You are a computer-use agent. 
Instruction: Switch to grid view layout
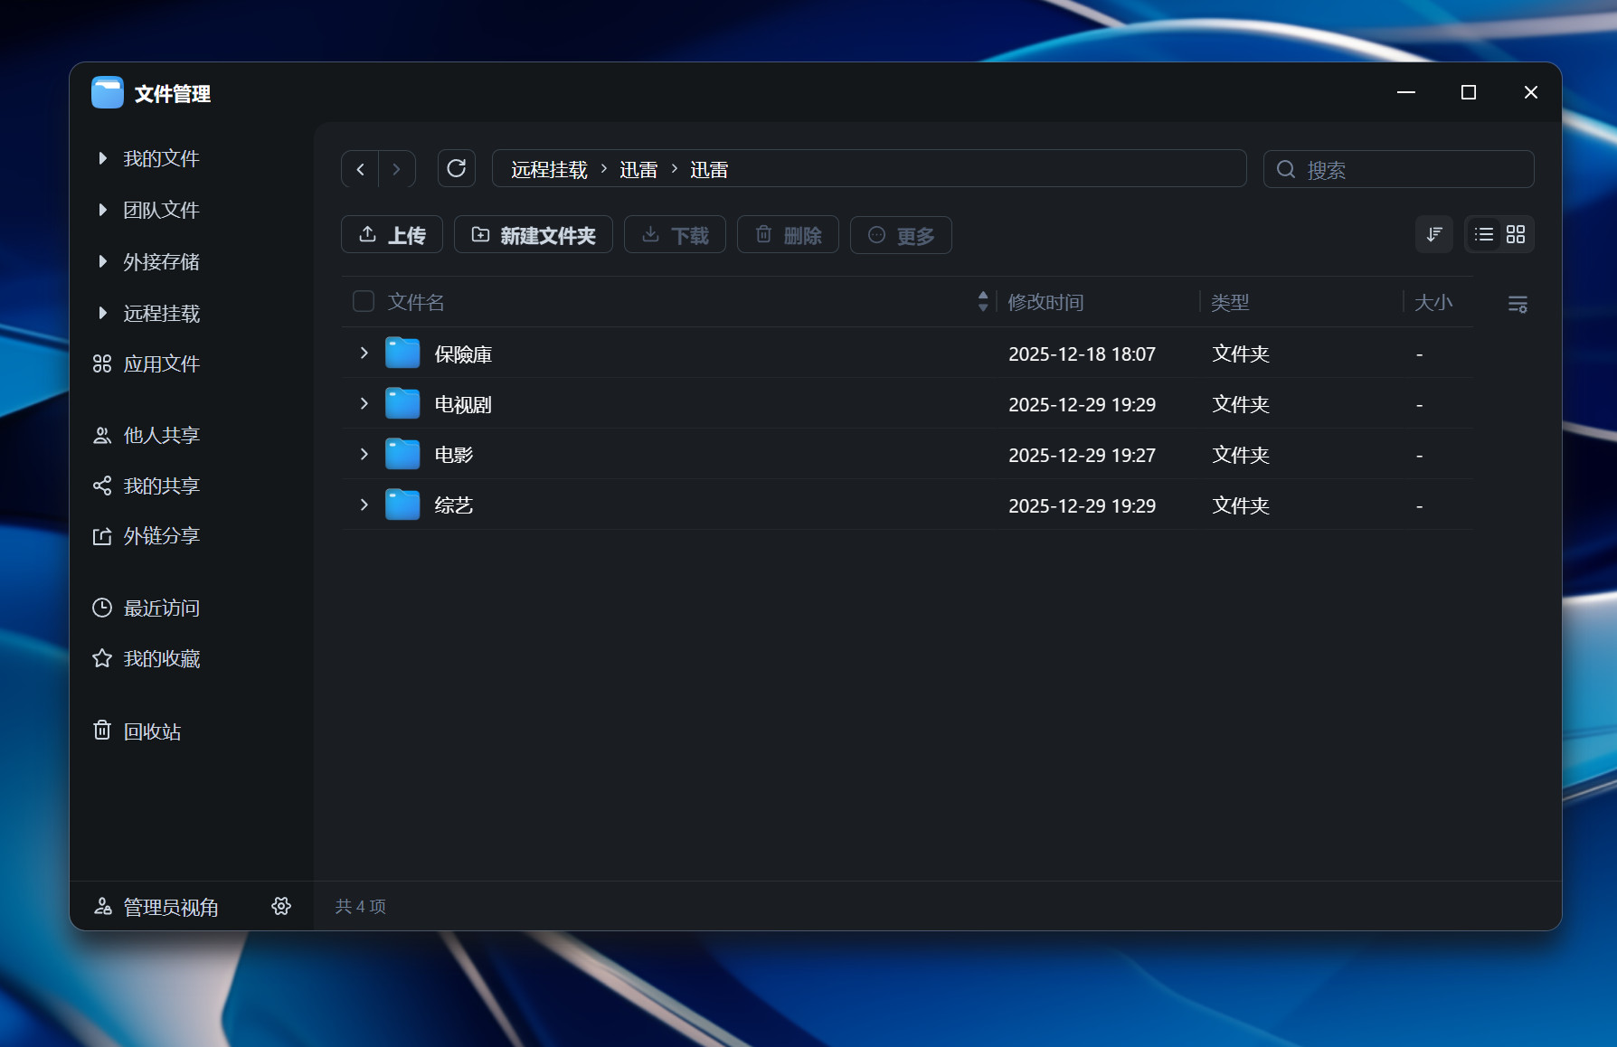click(x=1516, y=234)
